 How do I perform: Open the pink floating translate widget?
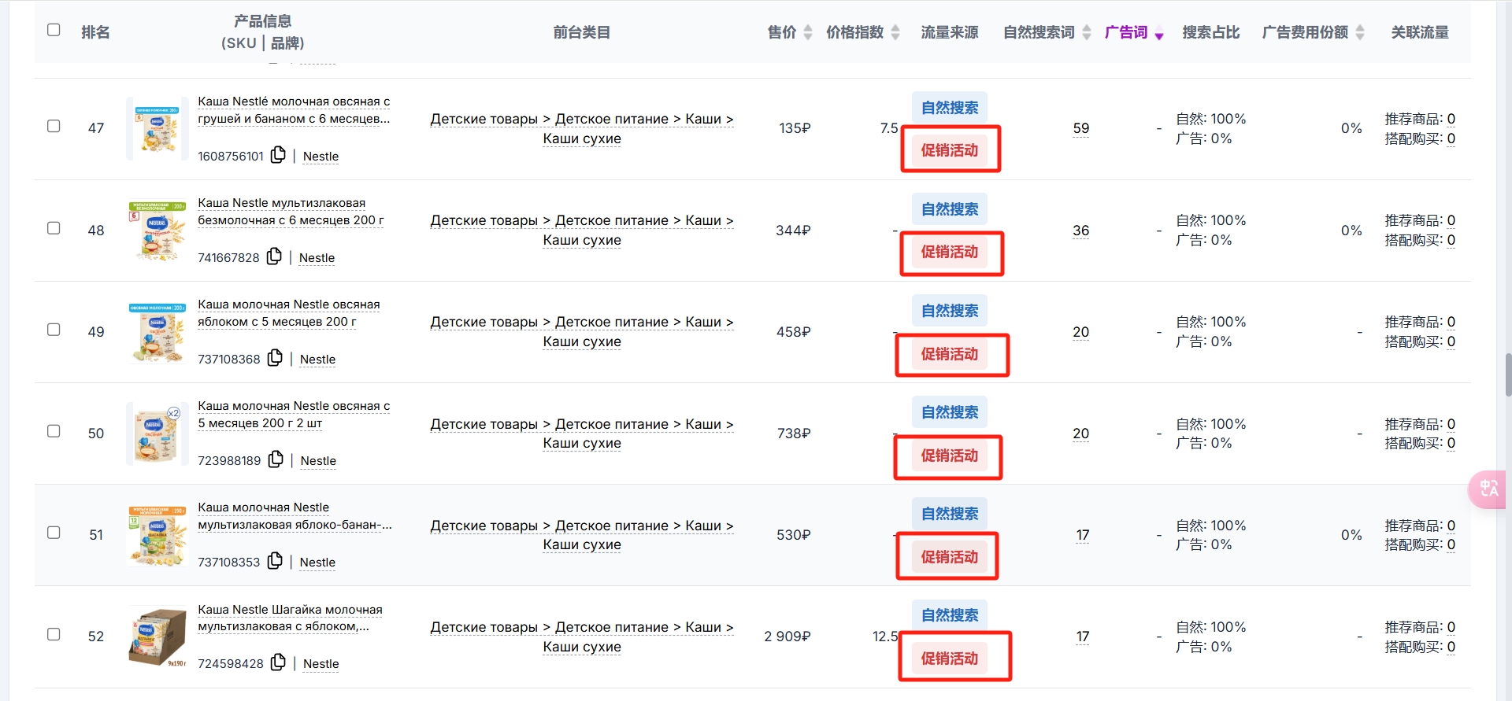[1488, 489]
